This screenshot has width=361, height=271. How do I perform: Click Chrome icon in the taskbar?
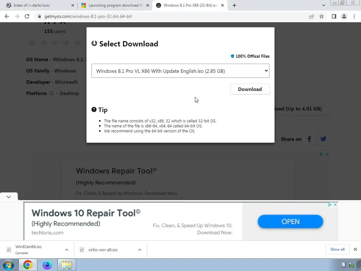(x=28, y=265)
